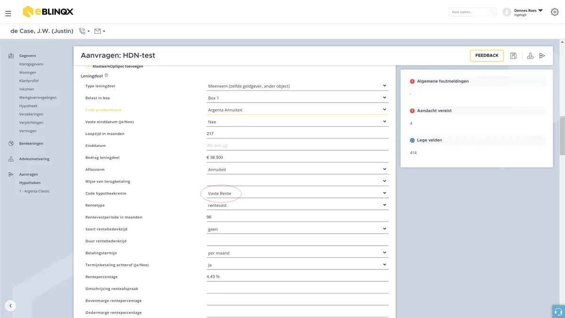Open the Belast in box dropdown
The height and width of the screenshot is (318, 565).
297,98
